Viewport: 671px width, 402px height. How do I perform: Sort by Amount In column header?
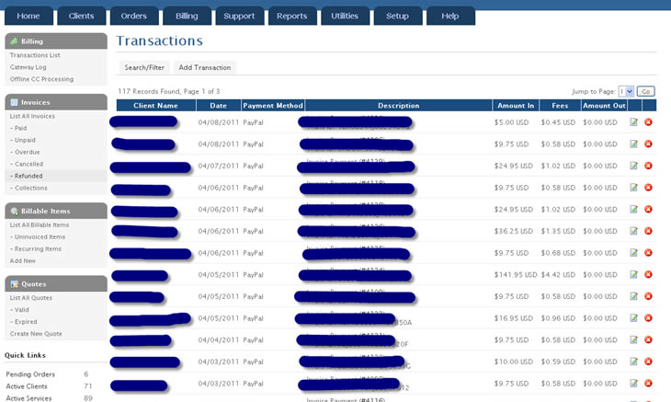(516, 105)
